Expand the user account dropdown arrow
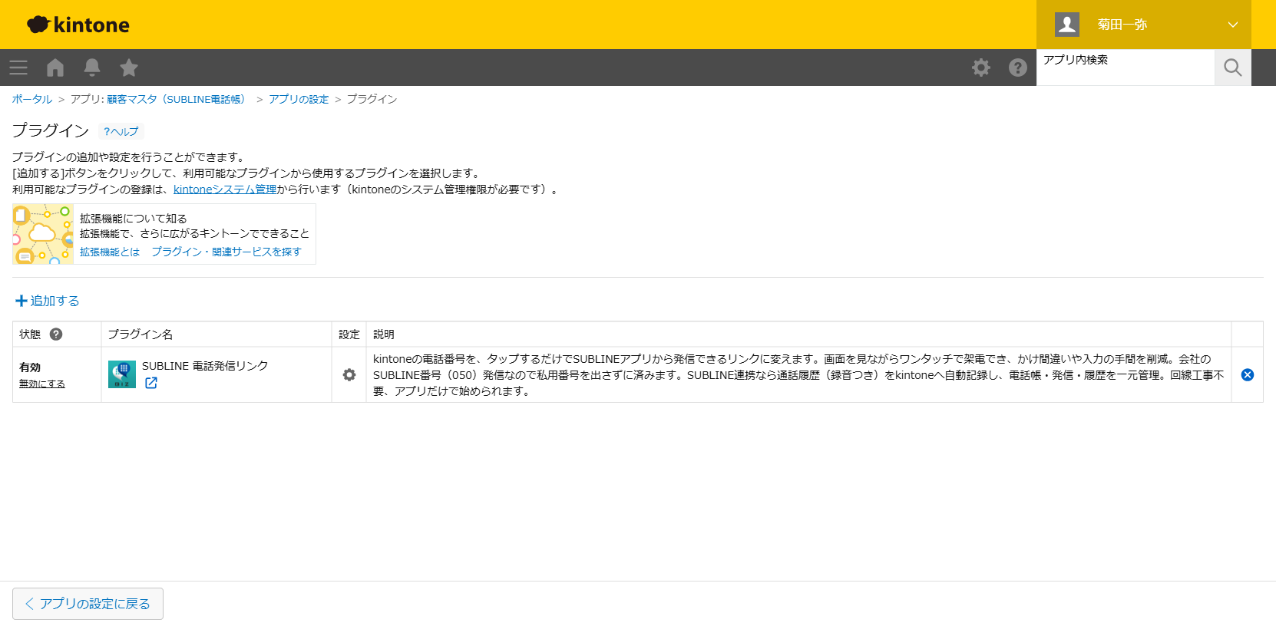 pos(1233,25)
